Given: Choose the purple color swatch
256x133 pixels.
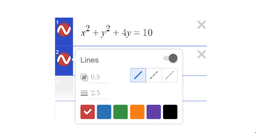Looking at the screenshot, I should (154, 112).
